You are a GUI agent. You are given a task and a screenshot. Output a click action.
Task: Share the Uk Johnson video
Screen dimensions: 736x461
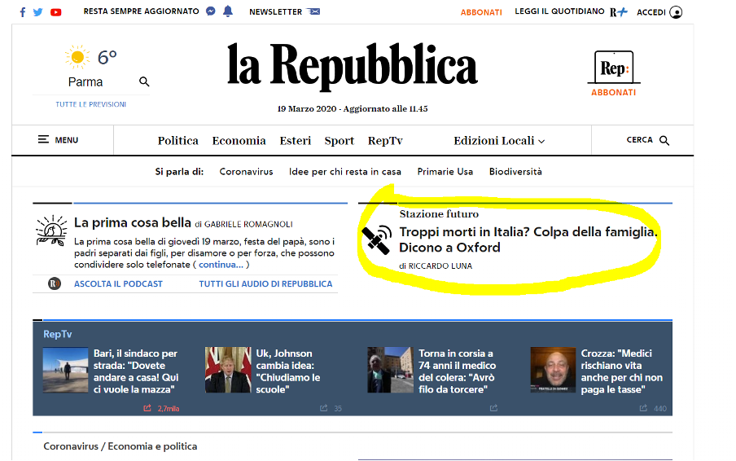pos(323,408)
